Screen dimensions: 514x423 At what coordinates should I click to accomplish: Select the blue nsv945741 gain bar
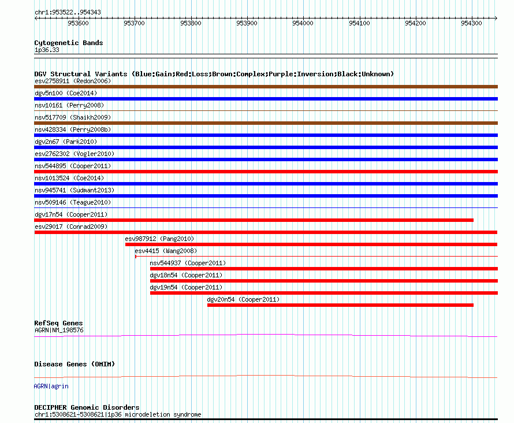click(x=266, y=196)
